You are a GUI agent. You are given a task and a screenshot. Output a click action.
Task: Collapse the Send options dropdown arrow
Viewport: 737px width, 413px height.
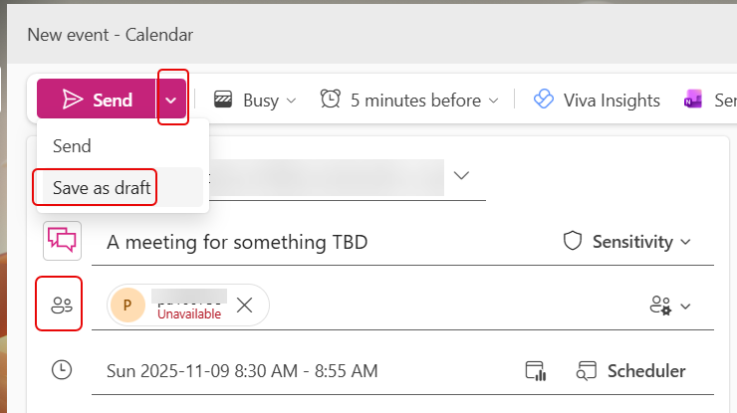[172, 100]
